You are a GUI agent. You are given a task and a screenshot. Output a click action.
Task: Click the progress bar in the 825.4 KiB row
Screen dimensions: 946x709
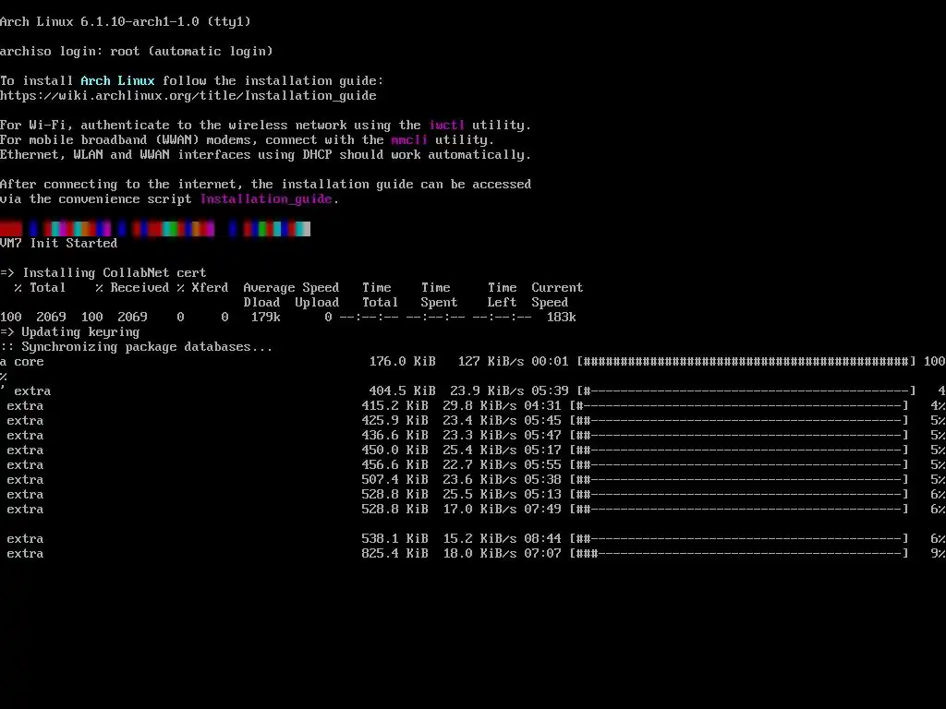739,554
